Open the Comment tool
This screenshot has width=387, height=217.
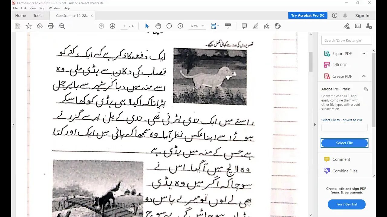tap(341, 159)
